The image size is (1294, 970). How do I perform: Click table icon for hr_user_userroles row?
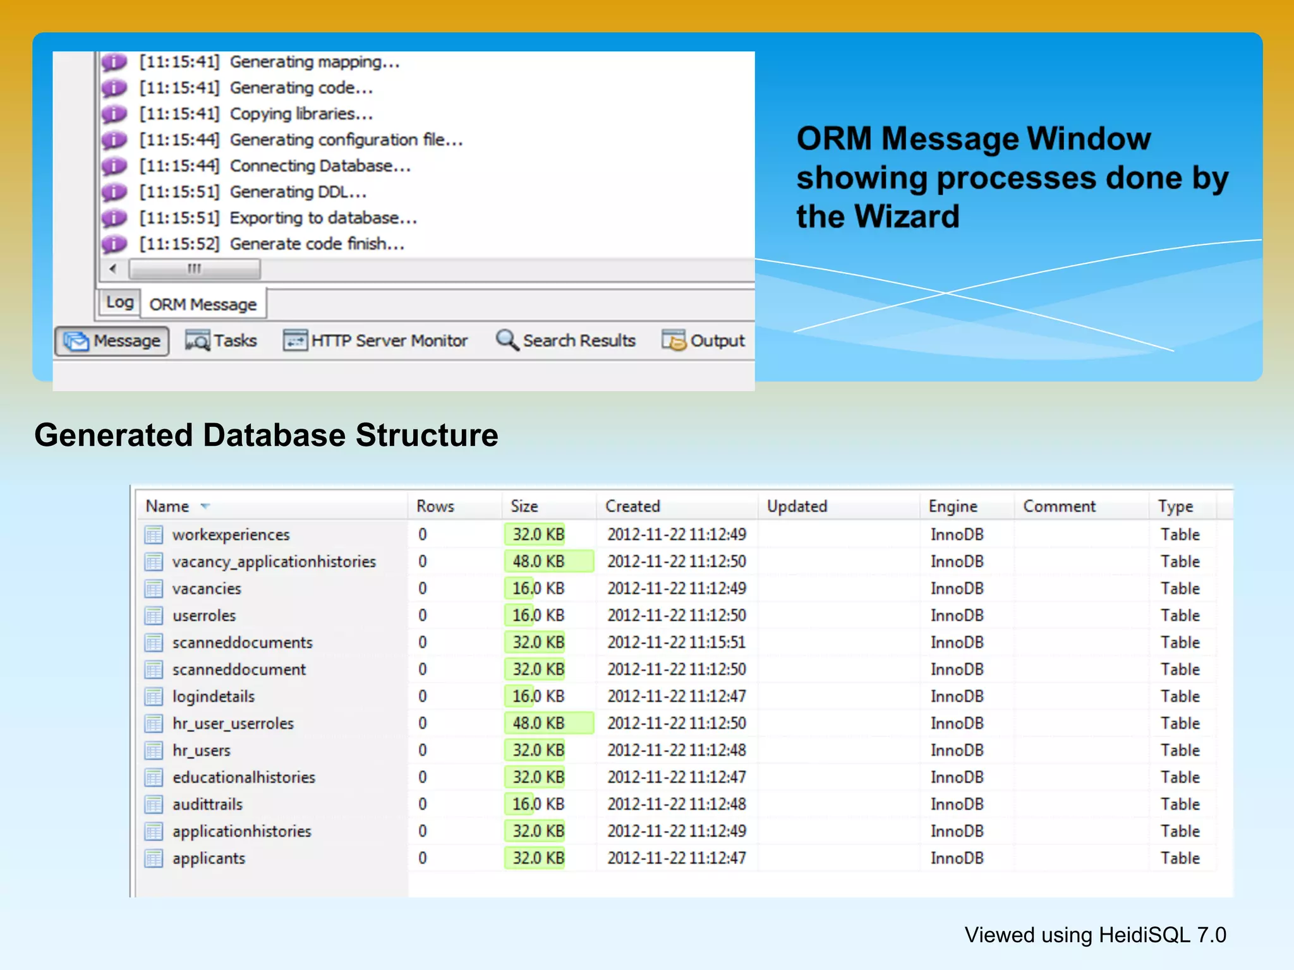point(154,723)
